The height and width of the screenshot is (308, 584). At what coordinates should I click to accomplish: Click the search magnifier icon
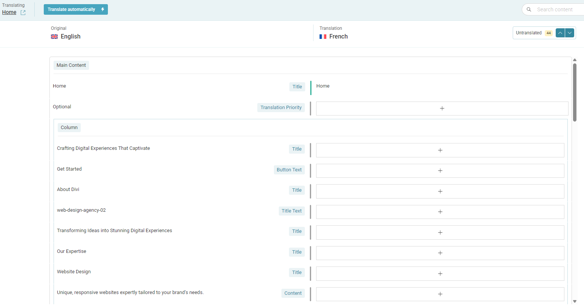pos(529,9)
